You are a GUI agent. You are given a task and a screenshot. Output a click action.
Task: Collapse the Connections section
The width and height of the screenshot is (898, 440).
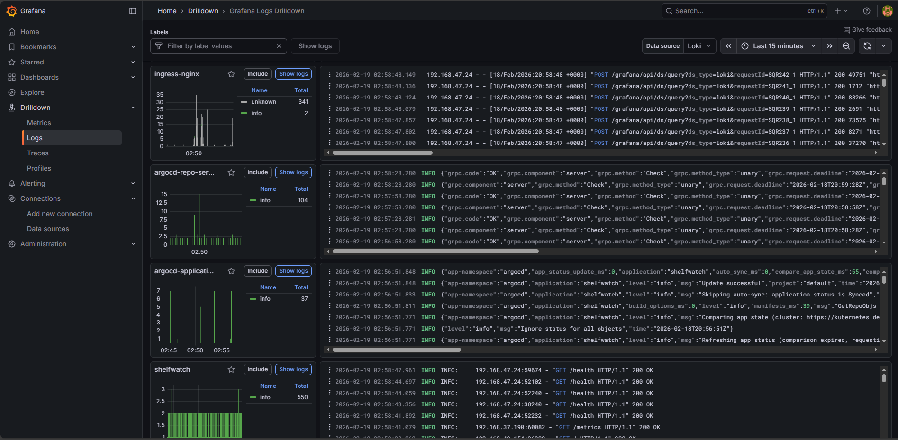click(x=133, y=198)
